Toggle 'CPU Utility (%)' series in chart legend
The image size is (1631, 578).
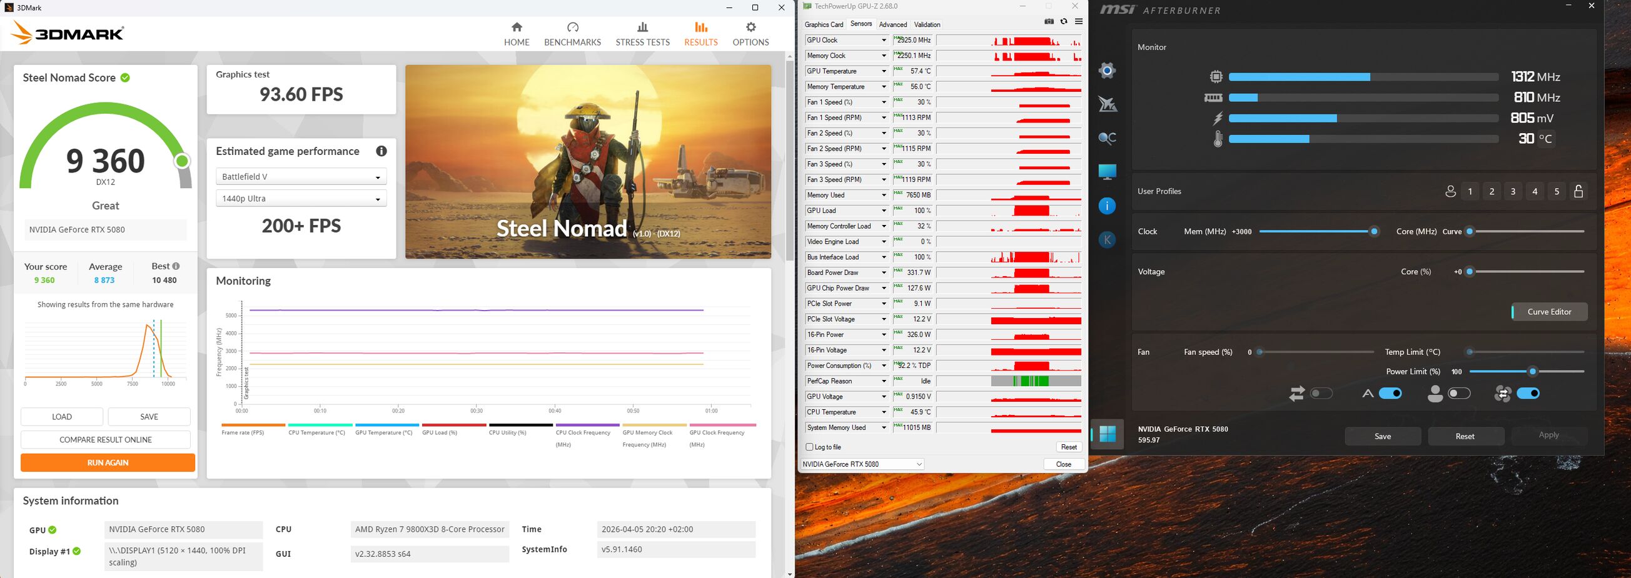520,429
